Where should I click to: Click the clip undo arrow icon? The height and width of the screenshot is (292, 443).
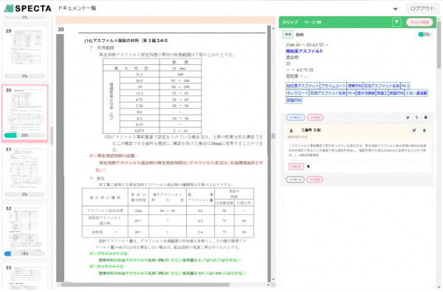pyautogui.click(x=416, y=118)
